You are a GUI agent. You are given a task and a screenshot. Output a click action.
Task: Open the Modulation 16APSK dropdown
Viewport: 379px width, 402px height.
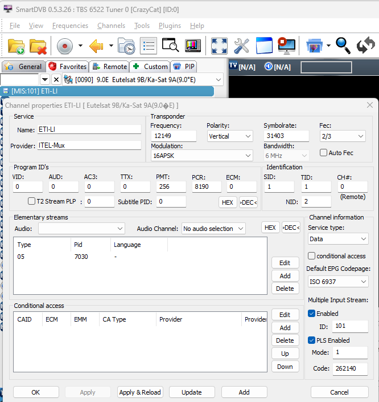[201, 156]
